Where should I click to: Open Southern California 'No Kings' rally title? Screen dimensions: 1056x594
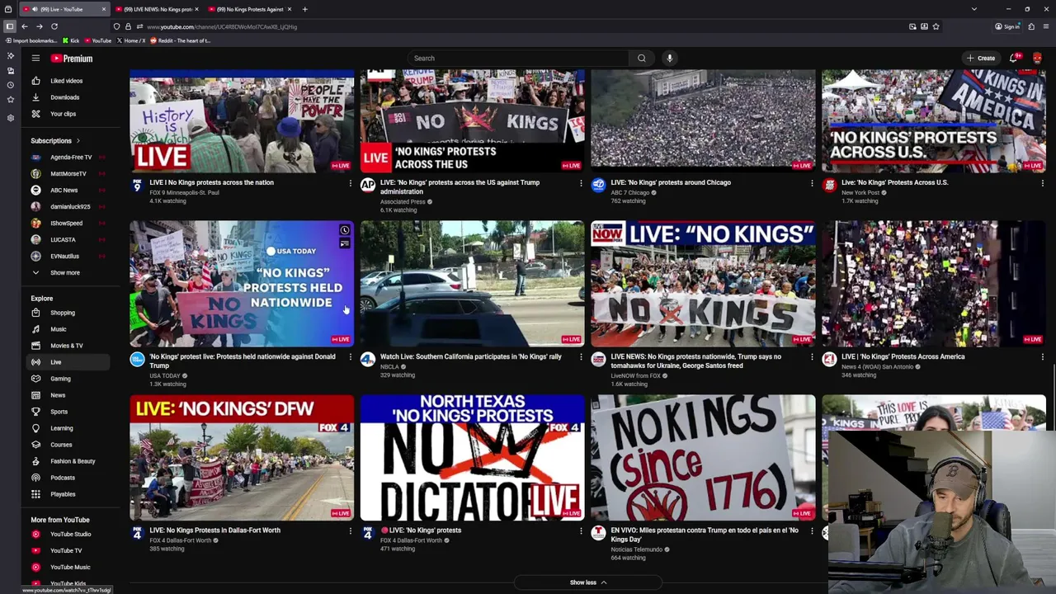click(x=470, y=357)
